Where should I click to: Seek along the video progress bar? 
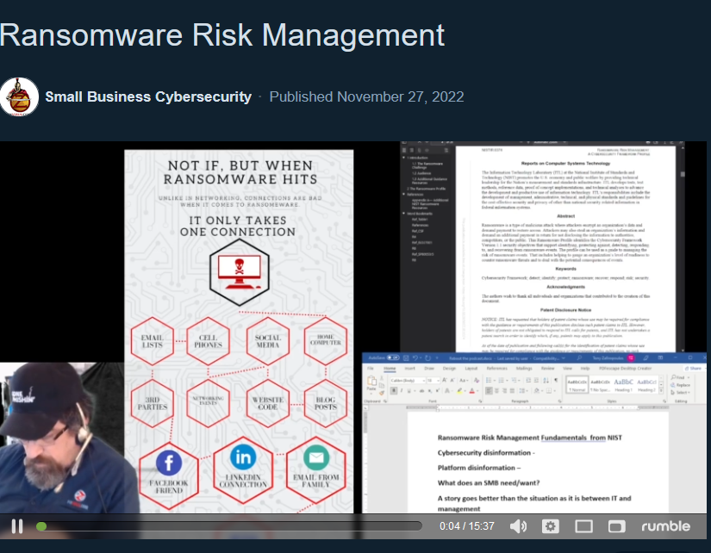coord(233,526)
